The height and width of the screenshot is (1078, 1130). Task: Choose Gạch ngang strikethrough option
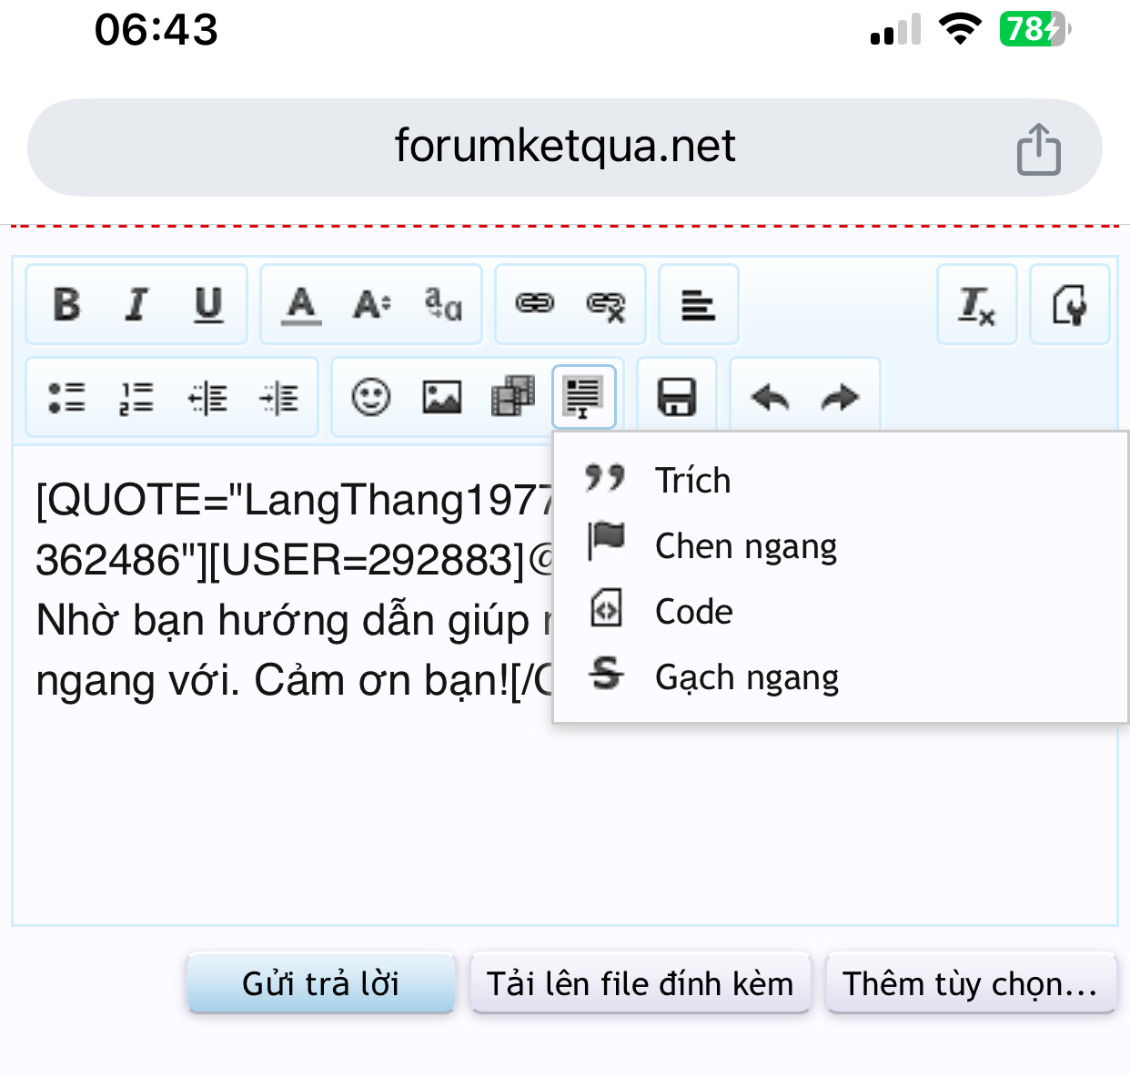coord(746,677)
